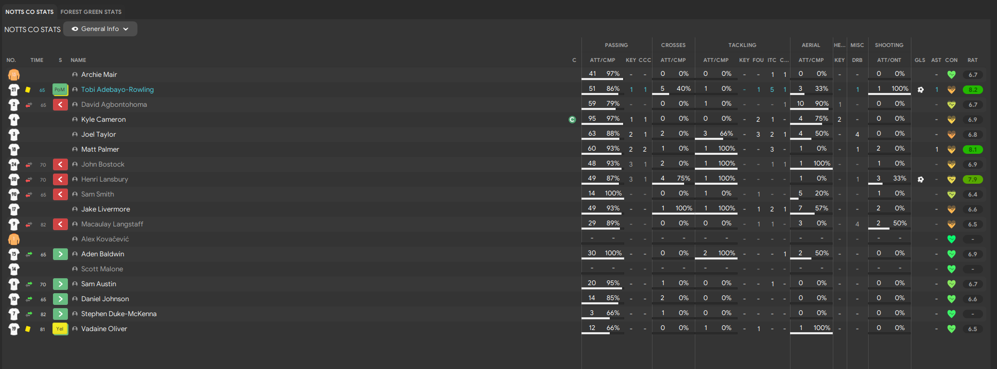Sort by the TIME column header

37,60
